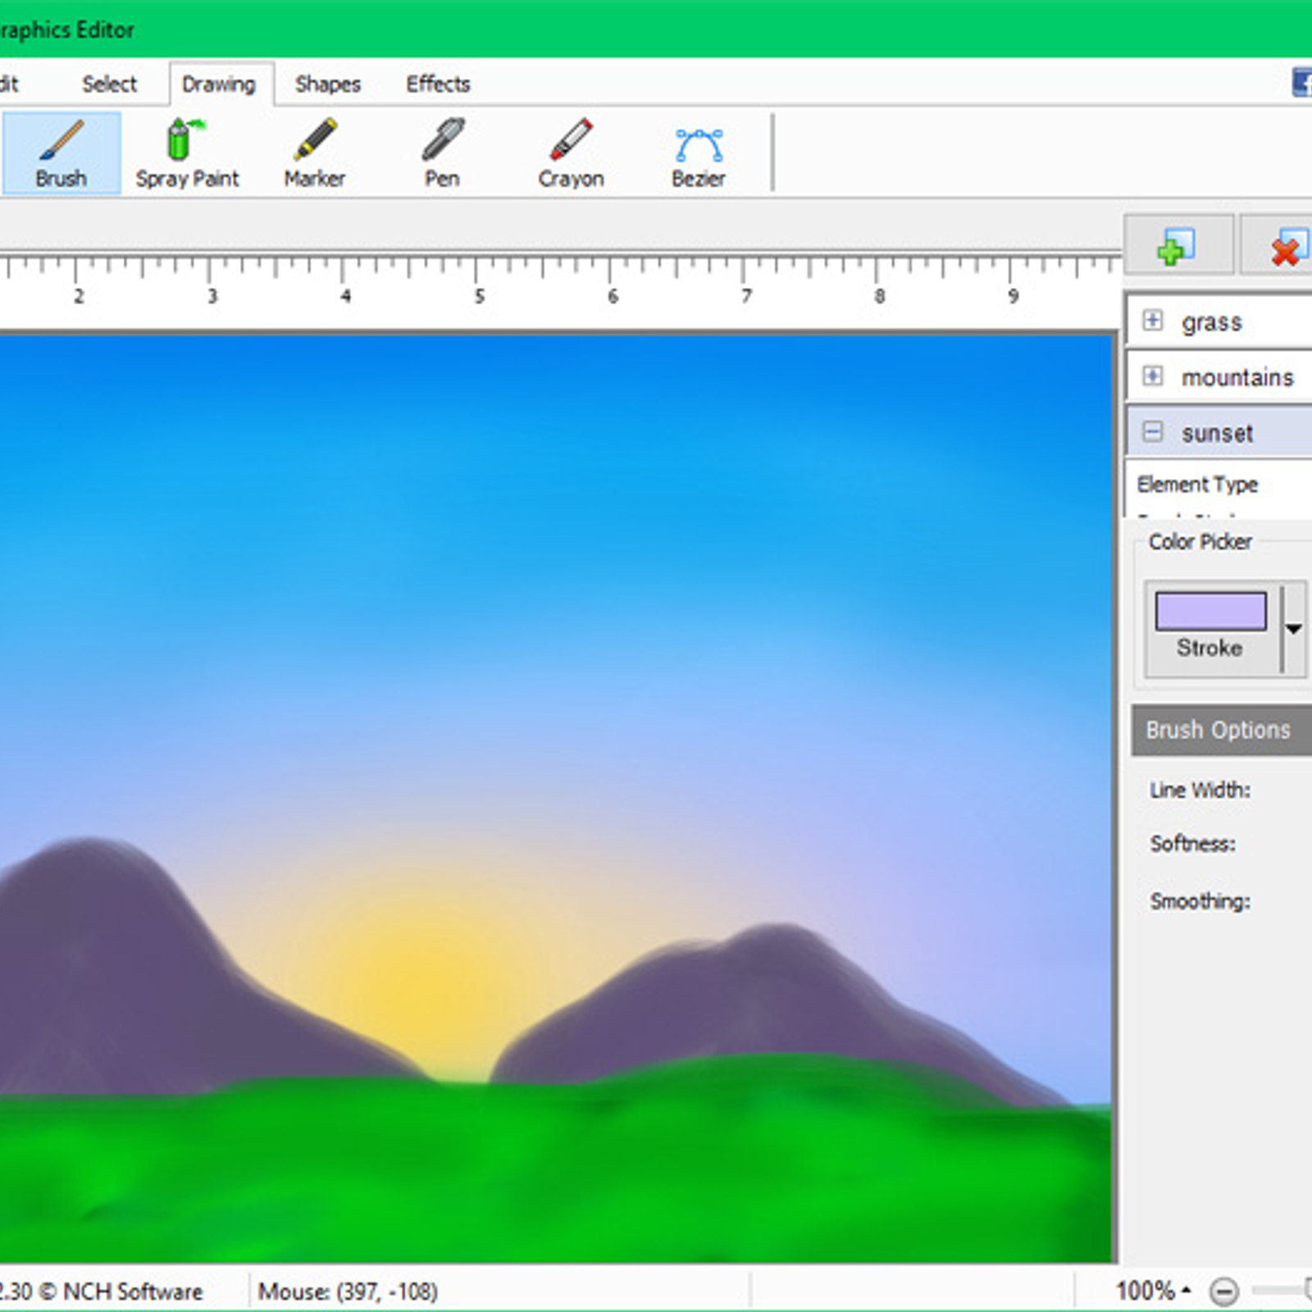The image size is (1312, 1312).
Task: Click the NCH Software copyright text
Action: click(102, 1291)
